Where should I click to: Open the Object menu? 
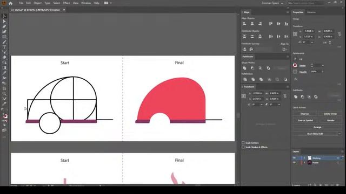pyautogui.click(x=37, y=3)
